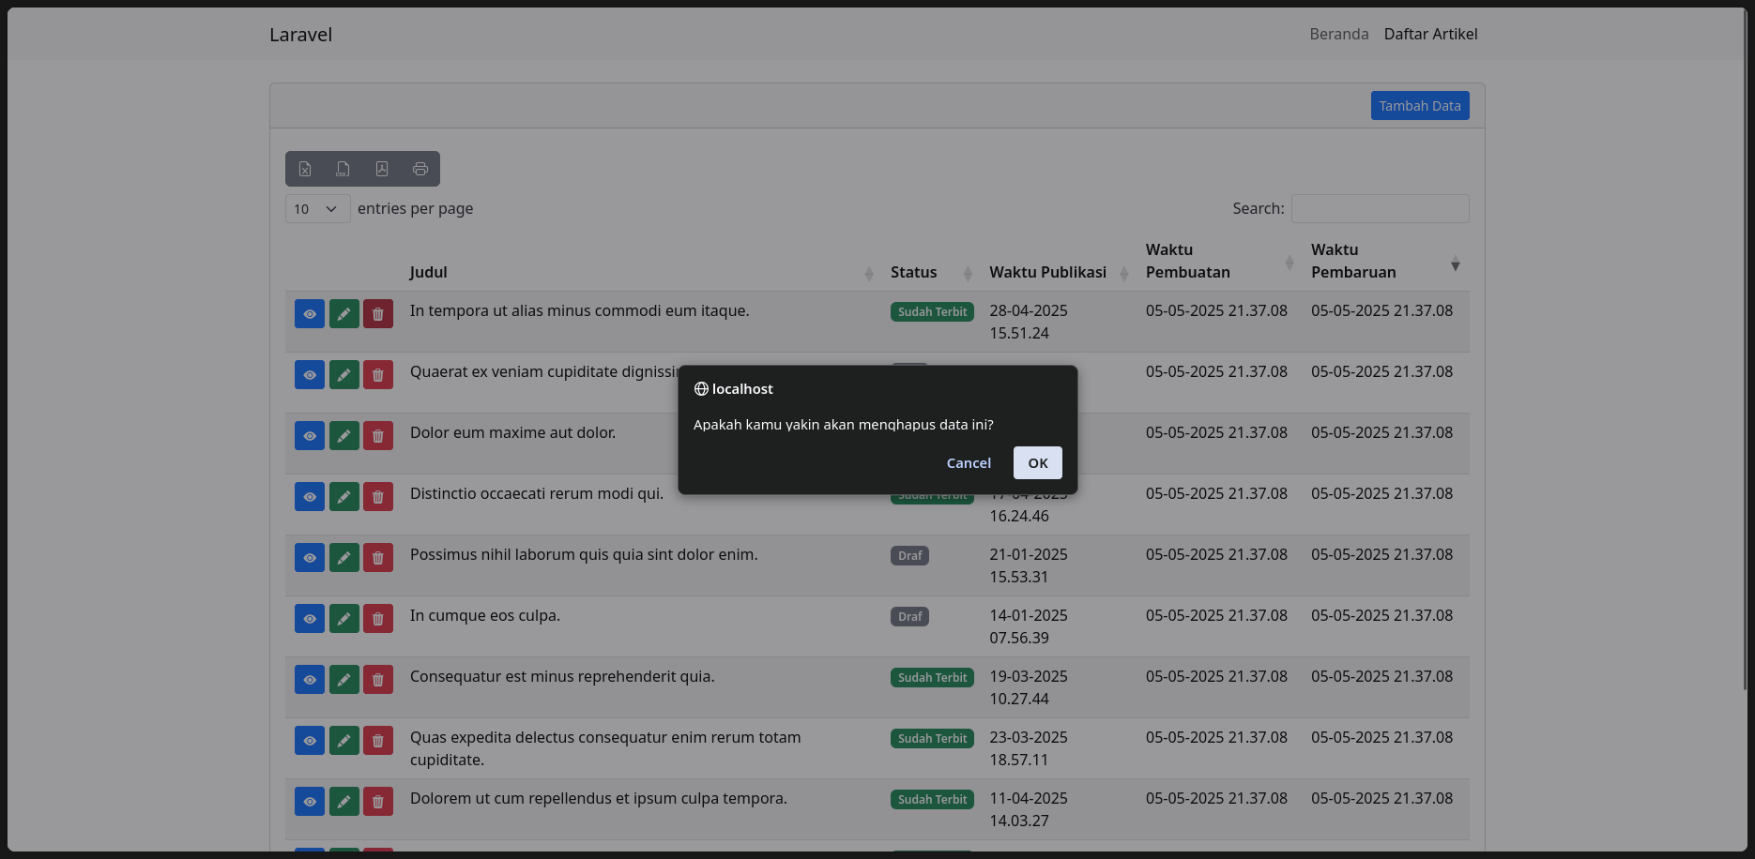Click the print table icon
1755x859 pixels.
click(x=420, y=169)
